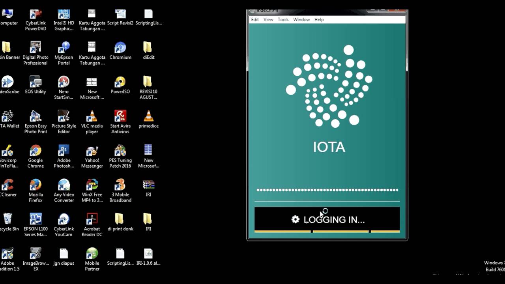505x284 pixels.
Task: Select the Adobe Photoshop shortcut
Action: [64, 156]
